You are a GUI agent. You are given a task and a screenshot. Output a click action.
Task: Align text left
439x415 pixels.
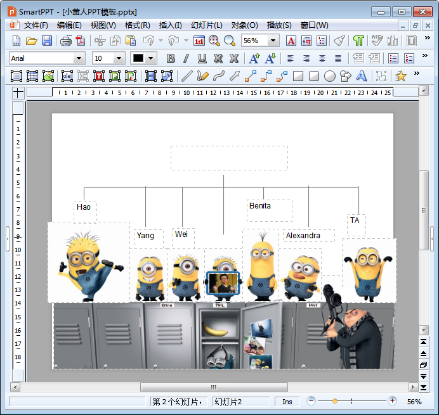[x=291, y=58]
